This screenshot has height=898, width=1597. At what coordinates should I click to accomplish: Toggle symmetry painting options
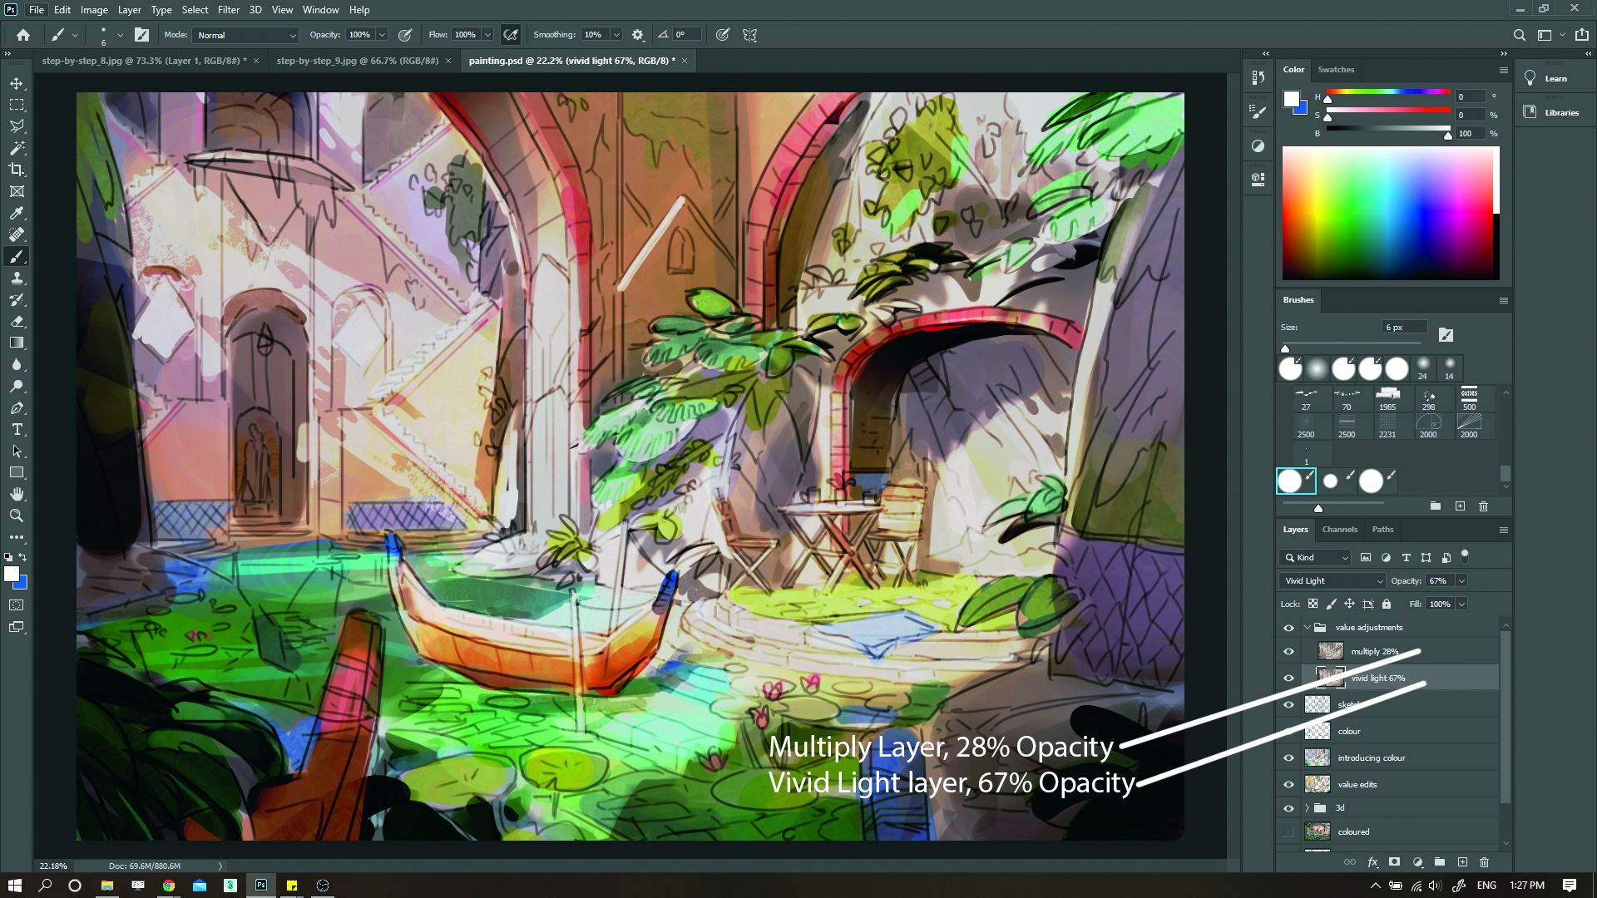750,35
